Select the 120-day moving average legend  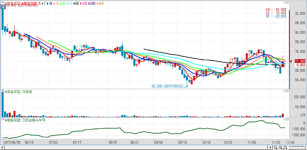pyautogui.click(x=84, y=4)
